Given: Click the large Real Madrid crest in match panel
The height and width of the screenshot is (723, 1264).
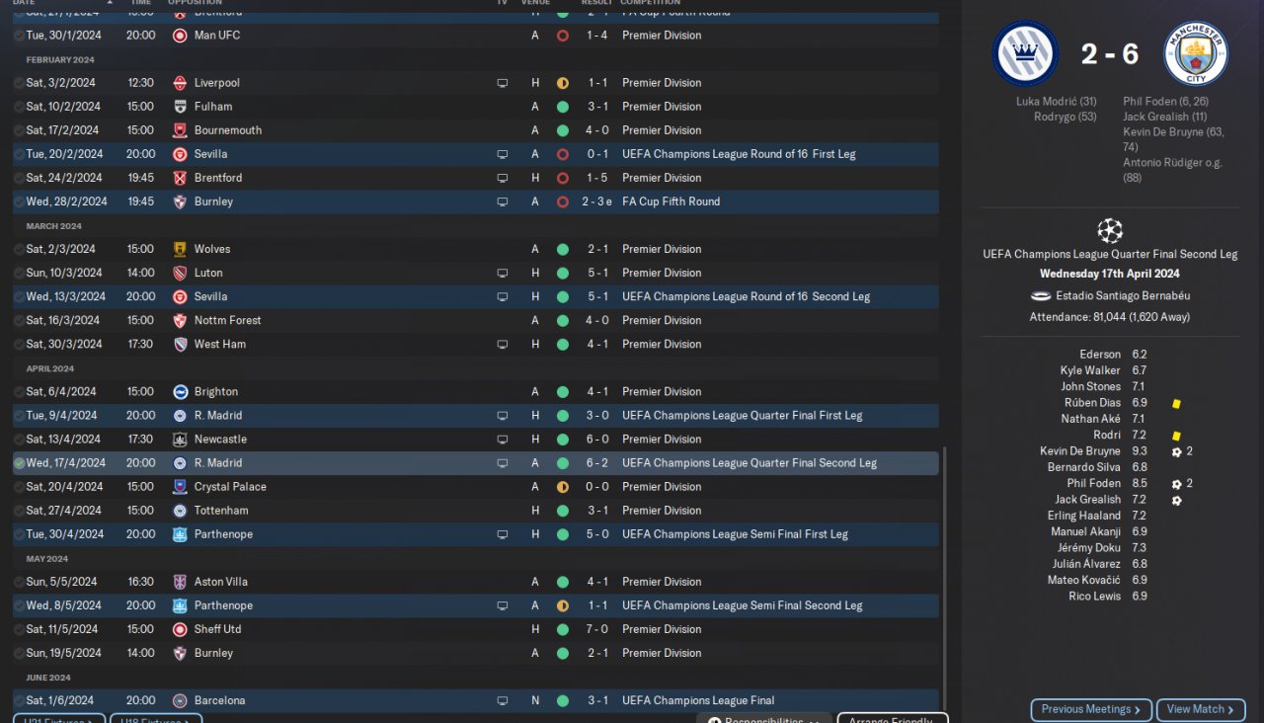Looking at the screenshot, I should tap(1025, 53).
